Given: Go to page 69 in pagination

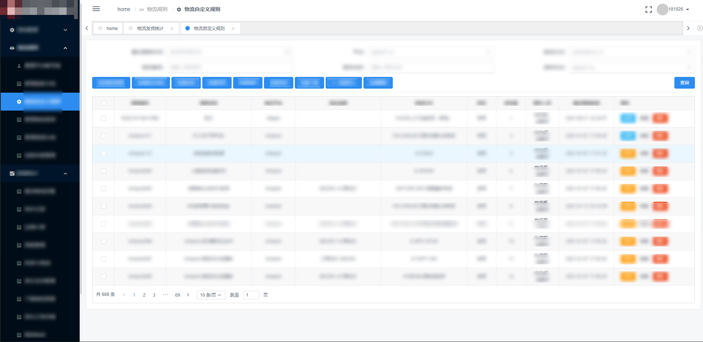Looking at the screenshot, I should point(178,295).
